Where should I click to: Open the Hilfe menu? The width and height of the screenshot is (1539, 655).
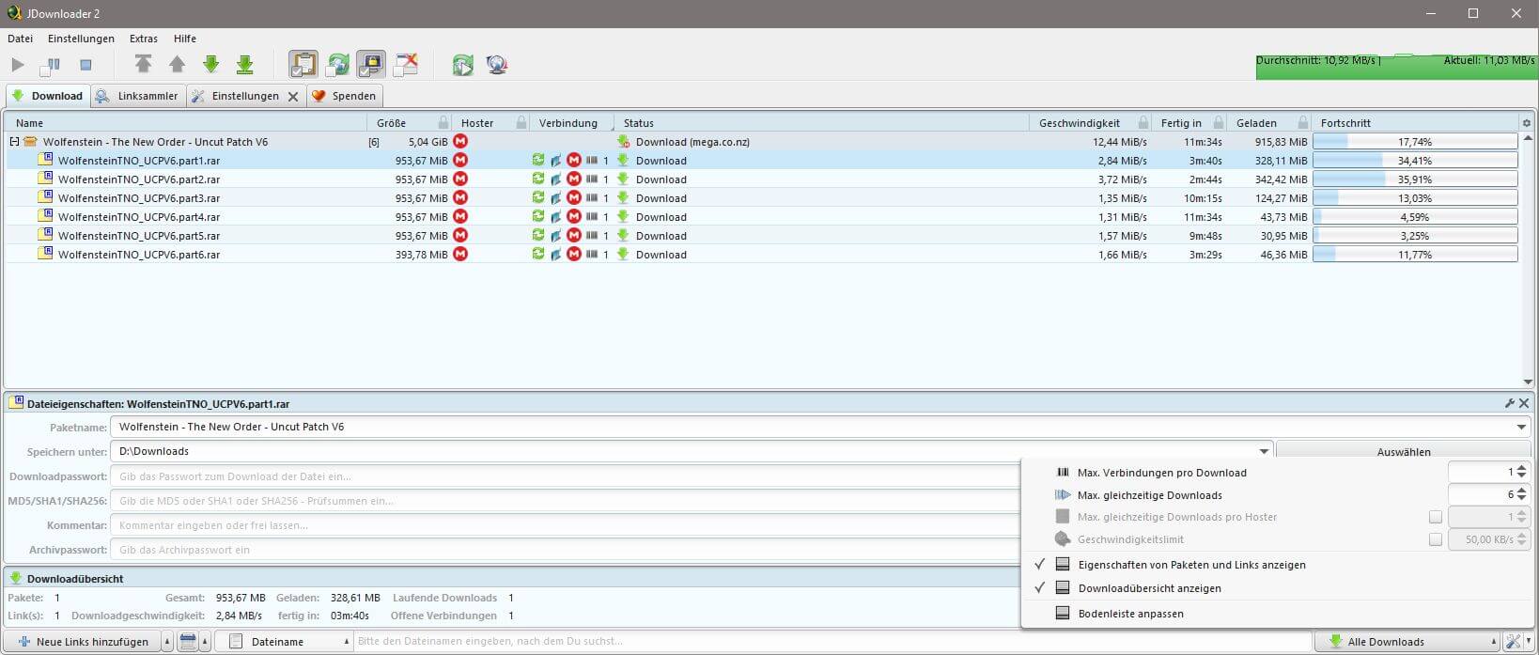pos(185,39)
